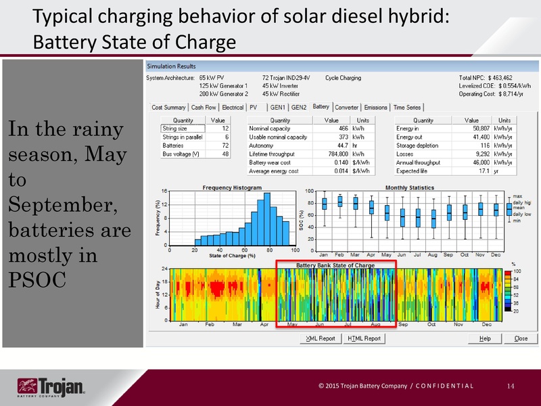Click the 50,807 energy in value
This screenshot has height=406, width=541.
(x=481, y=129)
